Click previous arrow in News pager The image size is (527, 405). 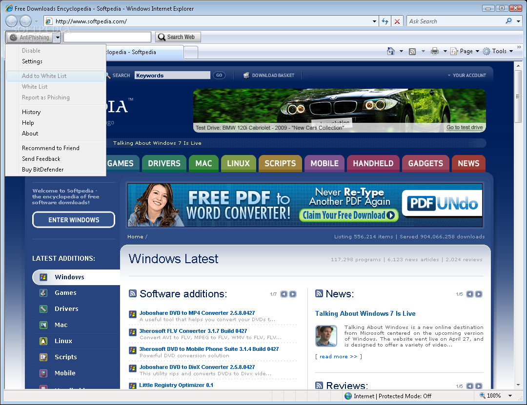click(470, 294)
